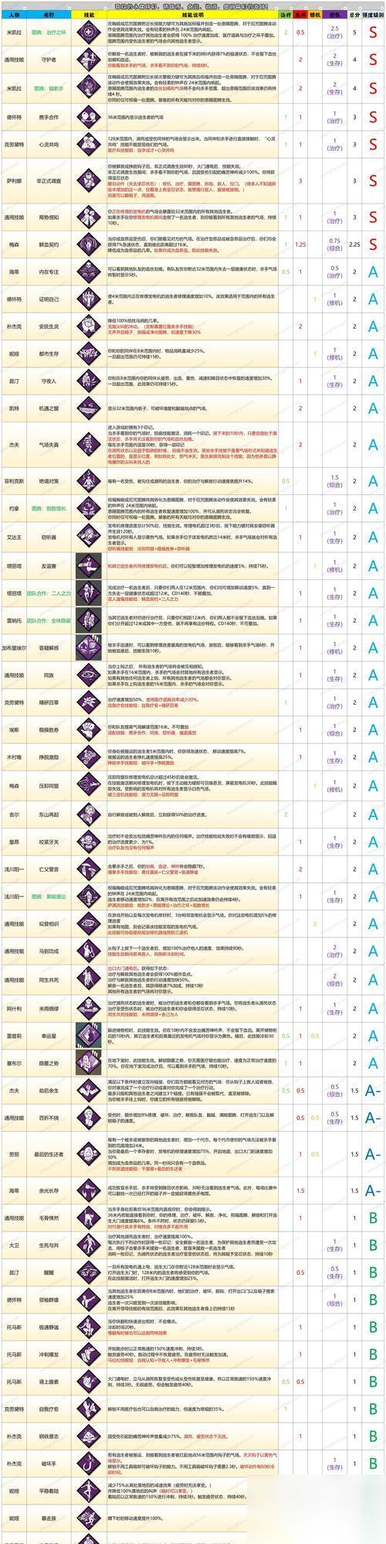Click the 人物 column header
This screenshot has width=386, height=1544.
pos(15,15)
